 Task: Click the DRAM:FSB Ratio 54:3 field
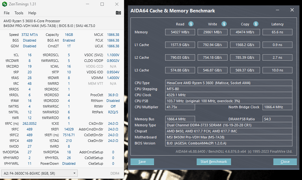pos(277,119)
